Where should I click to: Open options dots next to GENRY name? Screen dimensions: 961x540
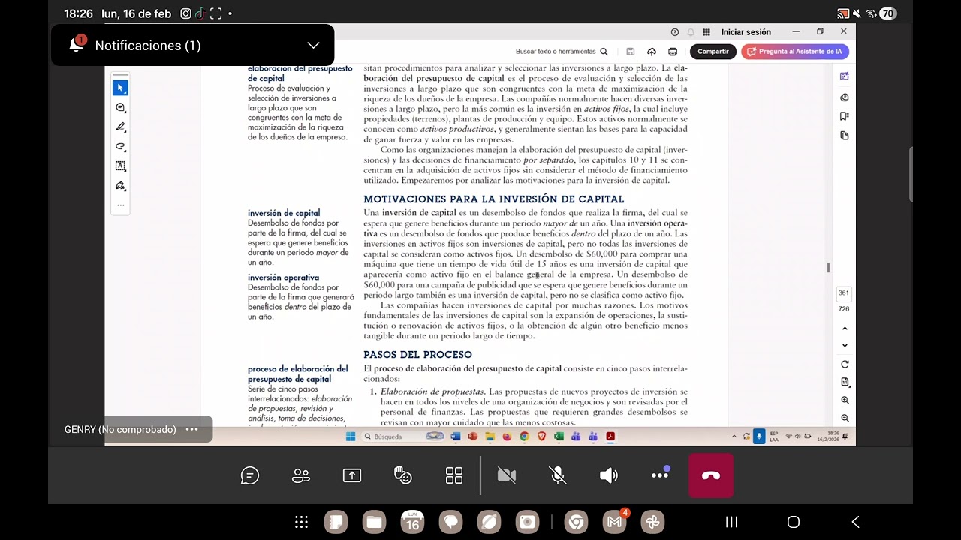(191, 429)
